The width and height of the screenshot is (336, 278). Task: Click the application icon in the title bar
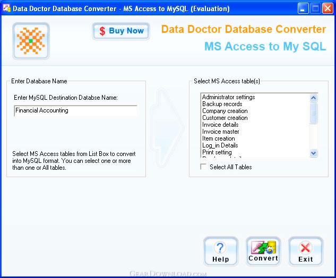pos(6,8)
